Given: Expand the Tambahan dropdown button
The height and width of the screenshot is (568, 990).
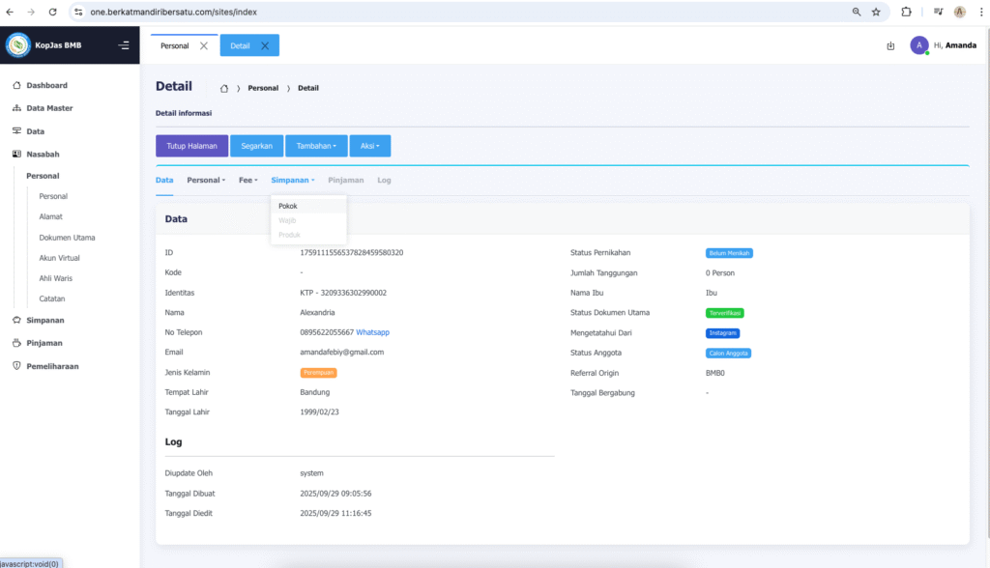Looking at the screenshot, I should coord(316,146).
